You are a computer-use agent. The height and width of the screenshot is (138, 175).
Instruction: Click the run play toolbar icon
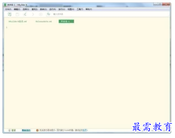[x=40, y=14]
